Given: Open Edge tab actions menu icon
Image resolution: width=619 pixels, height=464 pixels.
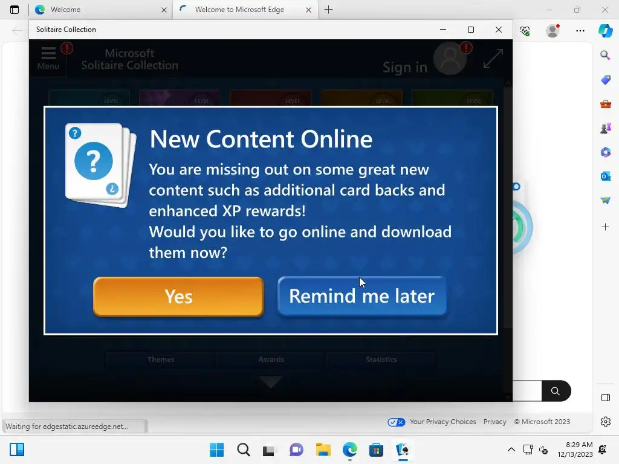Looking at the screenshot, I should point(15,10).
